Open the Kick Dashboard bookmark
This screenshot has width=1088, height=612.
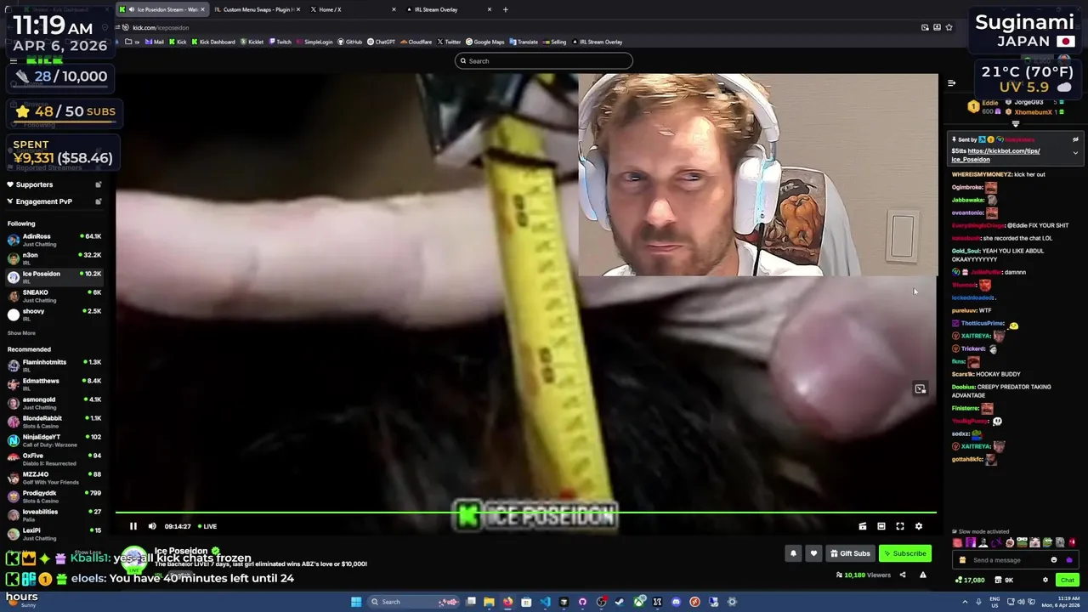(x=213, y=42)
